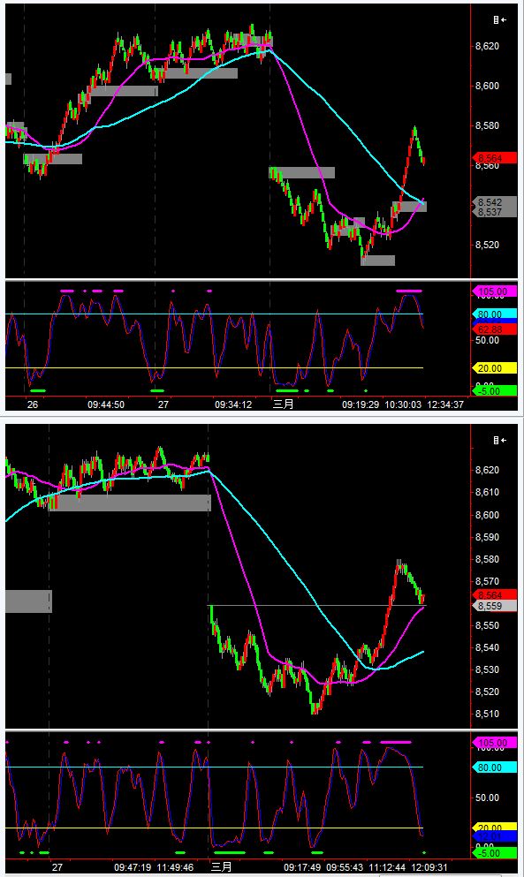Click the 8,510 price level on the lower axis
524x877 pixels.
pyautogui.click(x=487, y=714)
